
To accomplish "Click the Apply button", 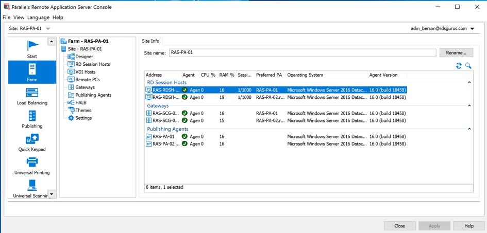I will (434, 226).
